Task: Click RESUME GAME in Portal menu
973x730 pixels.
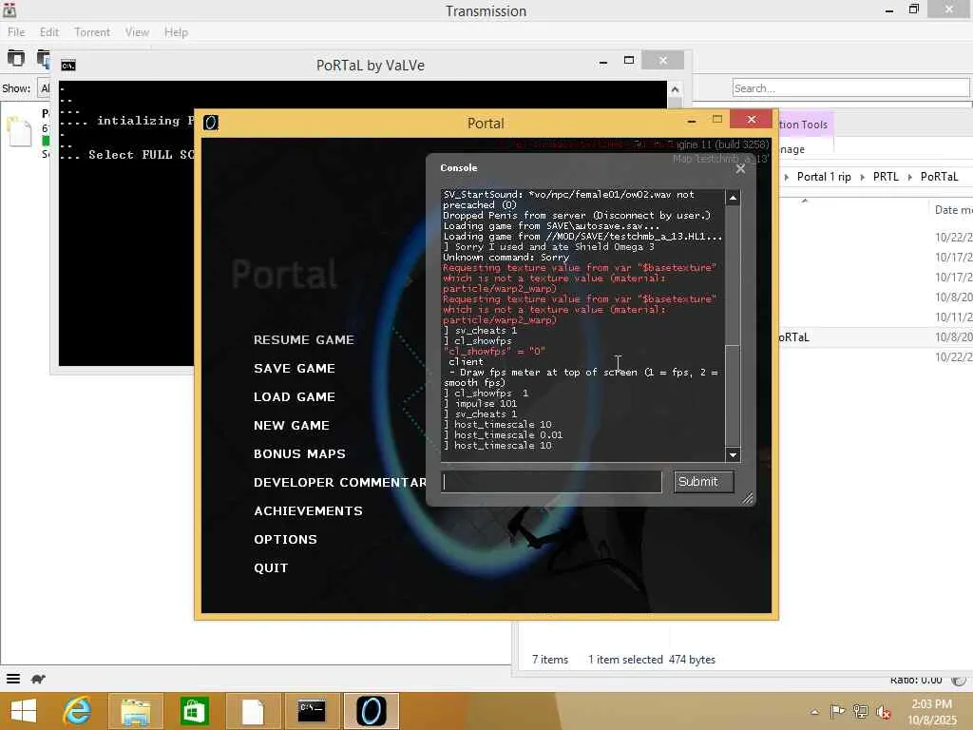Action: (303, 339)
